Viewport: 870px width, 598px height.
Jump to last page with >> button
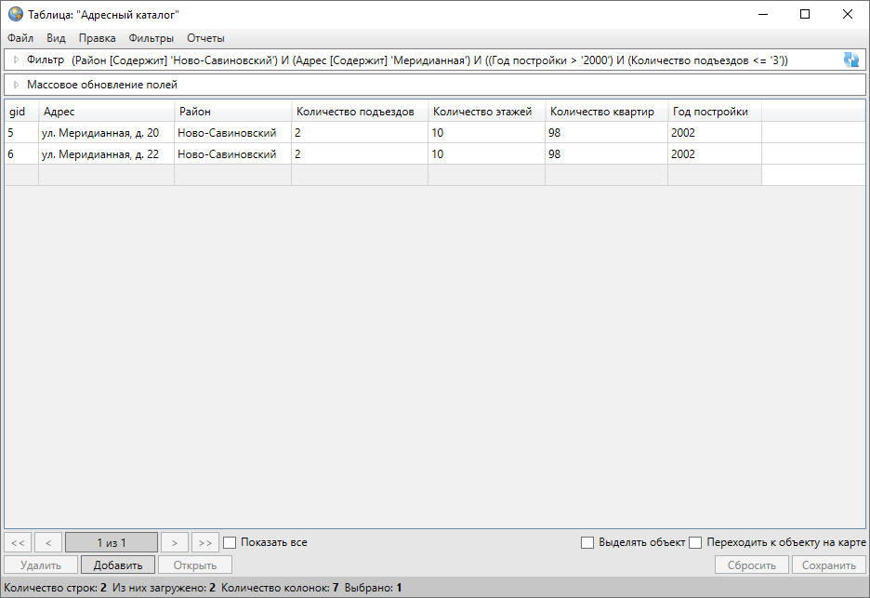click(x=204, y=542)
